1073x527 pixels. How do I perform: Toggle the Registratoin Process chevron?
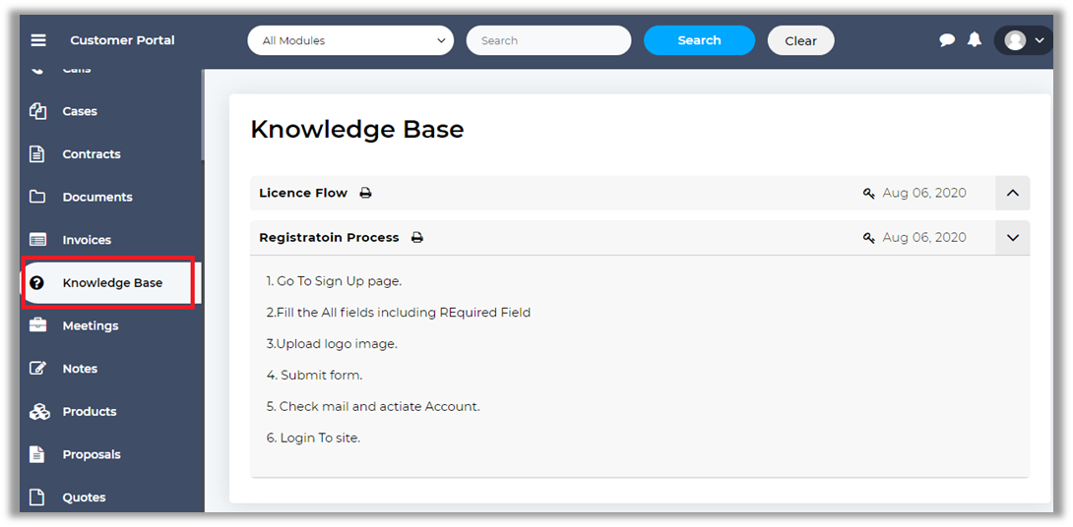(x=1012, y=238)
